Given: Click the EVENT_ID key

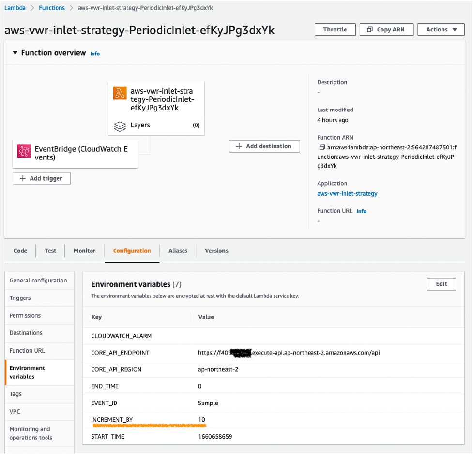Looking at the screenshot, I should (104, 403).
